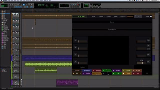Click the Go To Sel soft key
This screenshot has height=90, width=160.
137,70
